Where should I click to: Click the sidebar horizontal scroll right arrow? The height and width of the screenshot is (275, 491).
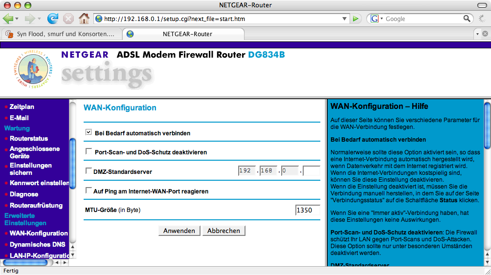pyautogui.click(x=65, y=262)
